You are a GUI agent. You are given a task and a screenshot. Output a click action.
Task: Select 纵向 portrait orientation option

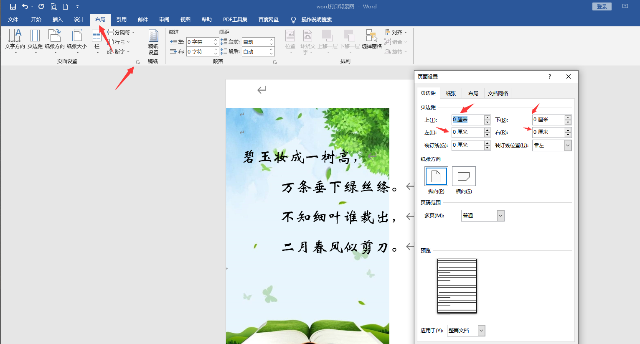coord(436,176)
